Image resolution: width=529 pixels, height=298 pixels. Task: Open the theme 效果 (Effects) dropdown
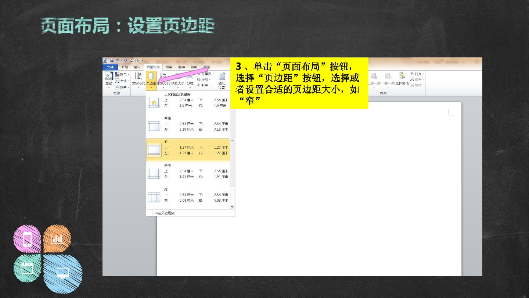[122, 87]
